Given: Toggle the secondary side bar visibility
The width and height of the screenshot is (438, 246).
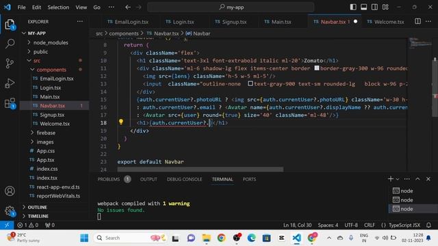Looking at the screenshot, I should point(374,7).
